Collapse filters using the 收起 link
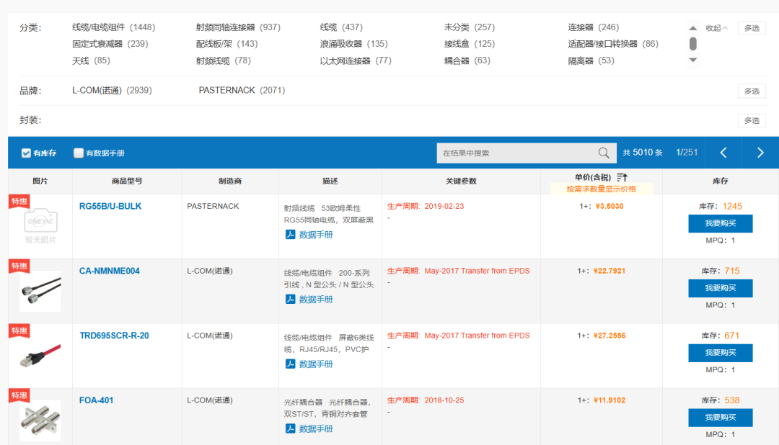 [718, 27]
